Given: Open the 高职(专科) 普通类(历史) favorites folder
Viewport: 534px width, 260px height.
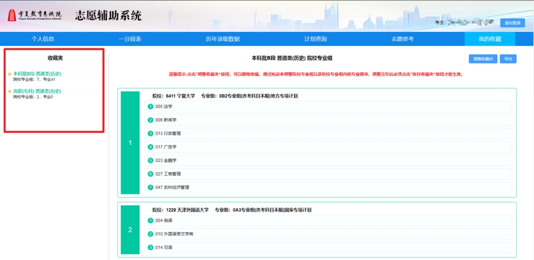Looking at the screenshot, I should (x=37, y=91).
